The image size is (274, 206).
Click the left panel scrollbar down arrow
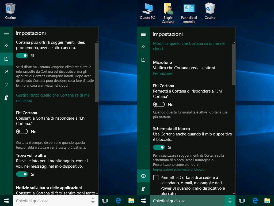[97, 194]
